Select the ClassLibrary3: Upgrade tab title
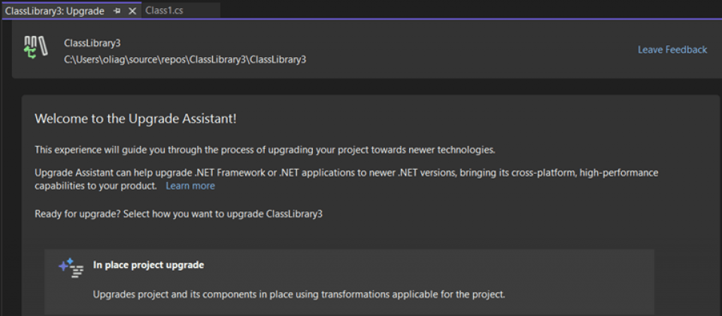This screenshot has height=316, width=722. 54,11
